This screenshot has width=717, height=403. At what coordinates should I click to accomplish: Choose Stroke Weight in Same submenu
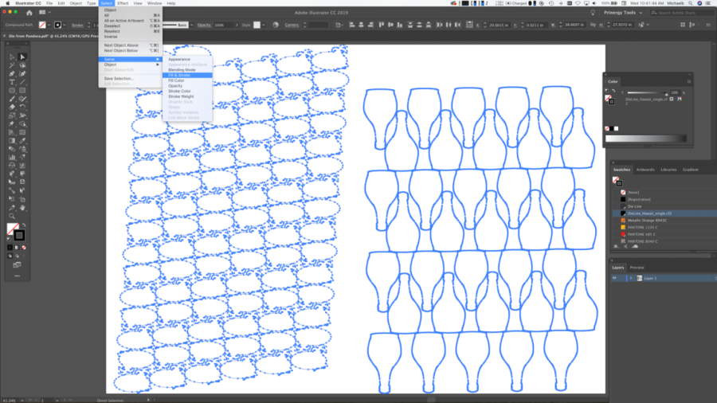pyautogui.click(x=180, y=96)
